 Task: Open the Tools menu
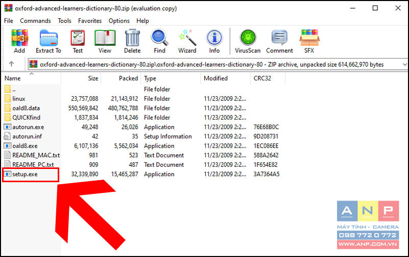pyautogui.click(x=64, y=21)
